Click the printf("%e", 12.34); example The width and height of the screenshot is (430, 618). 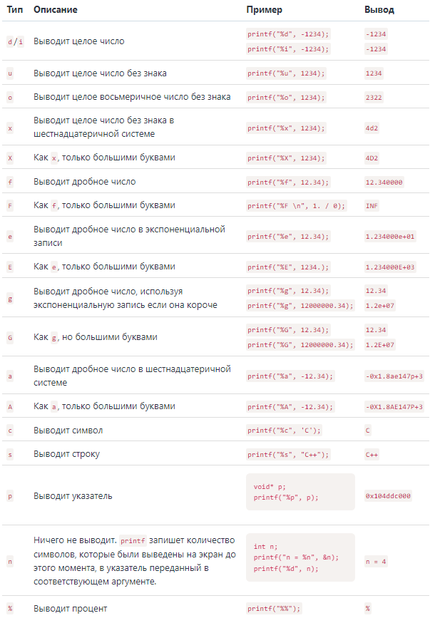point(287,237)
